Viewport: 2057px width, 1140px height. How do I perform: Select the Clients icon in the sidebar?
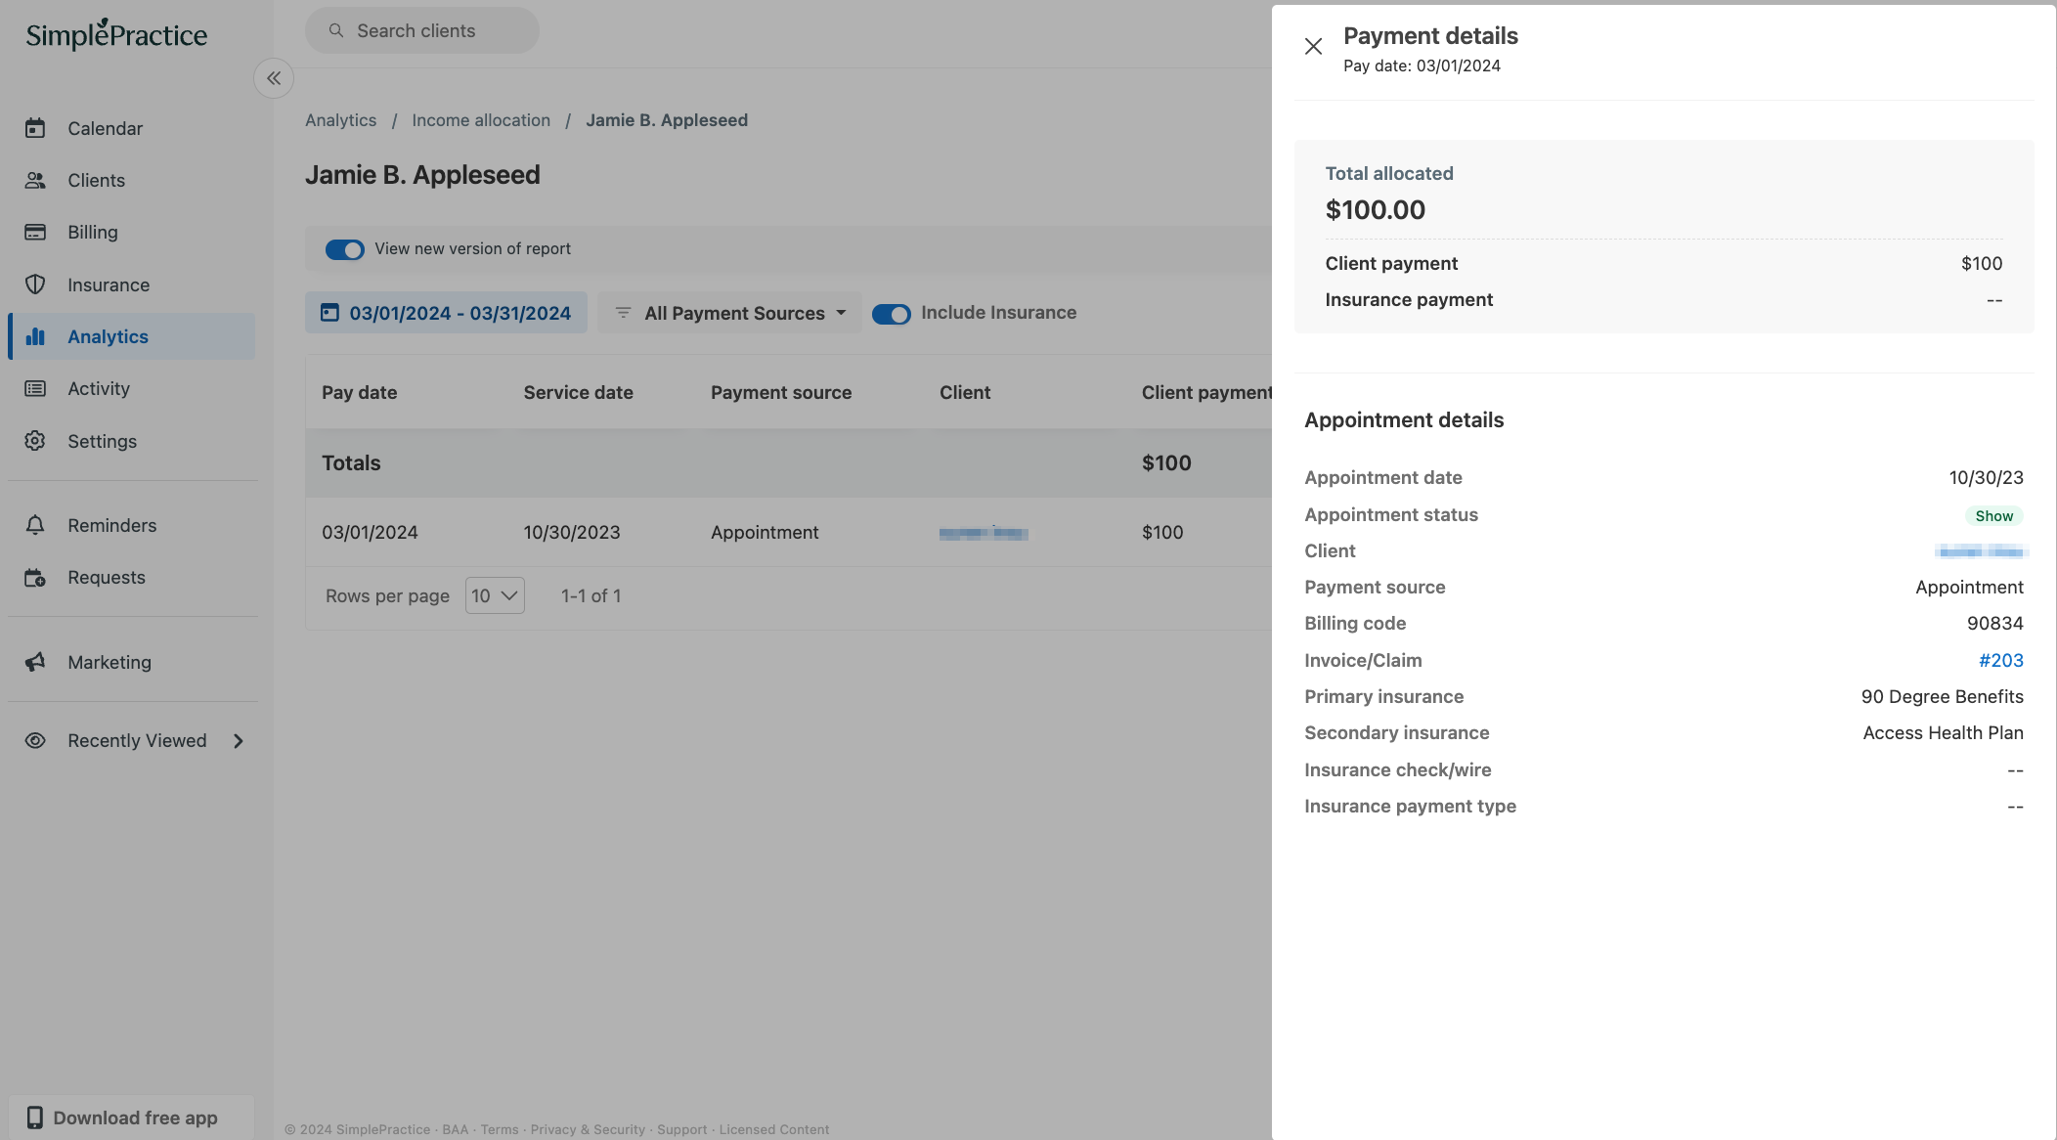(x=35, y=180)
